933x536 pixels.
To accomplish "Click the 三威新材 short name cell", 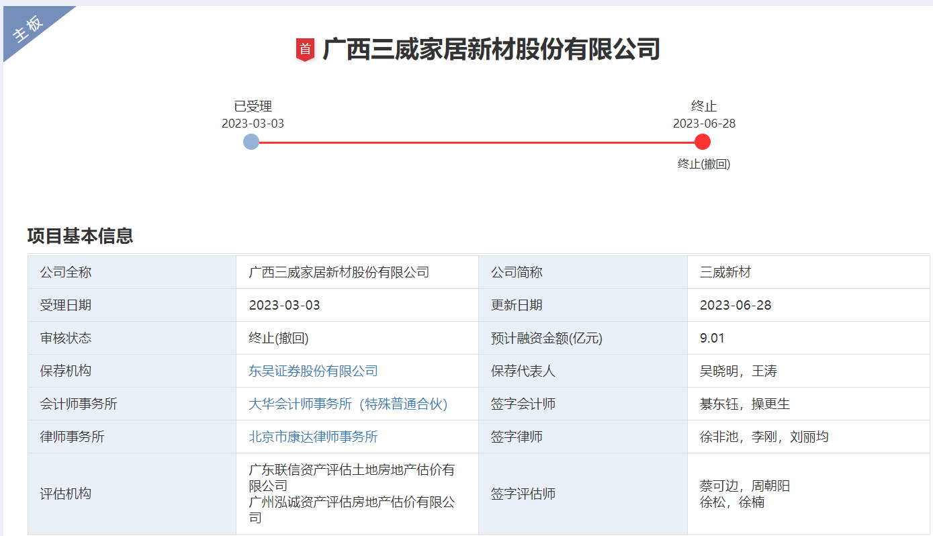I will (725, 272).
